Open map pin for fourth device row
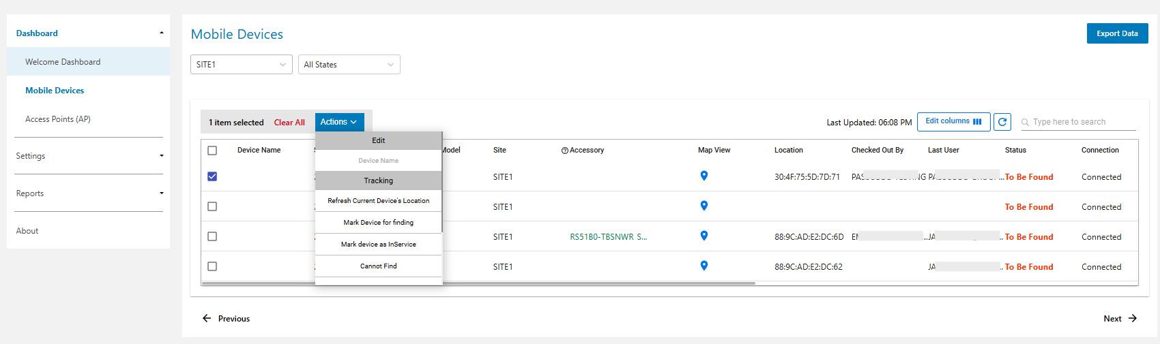Screen dimensions: 1160x344 [x=704, y=266]
